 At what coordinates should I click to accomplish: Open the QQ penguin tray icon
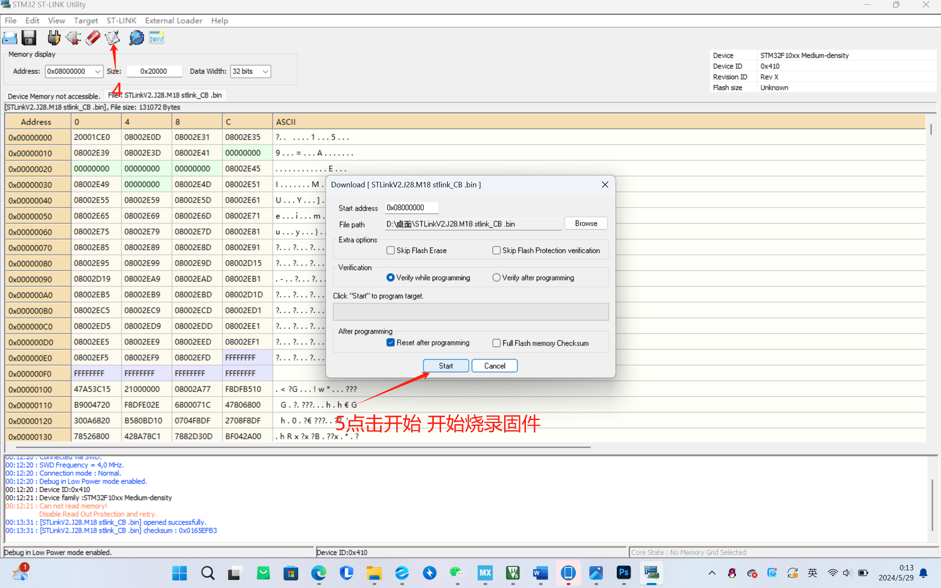[x=732, y=573]
